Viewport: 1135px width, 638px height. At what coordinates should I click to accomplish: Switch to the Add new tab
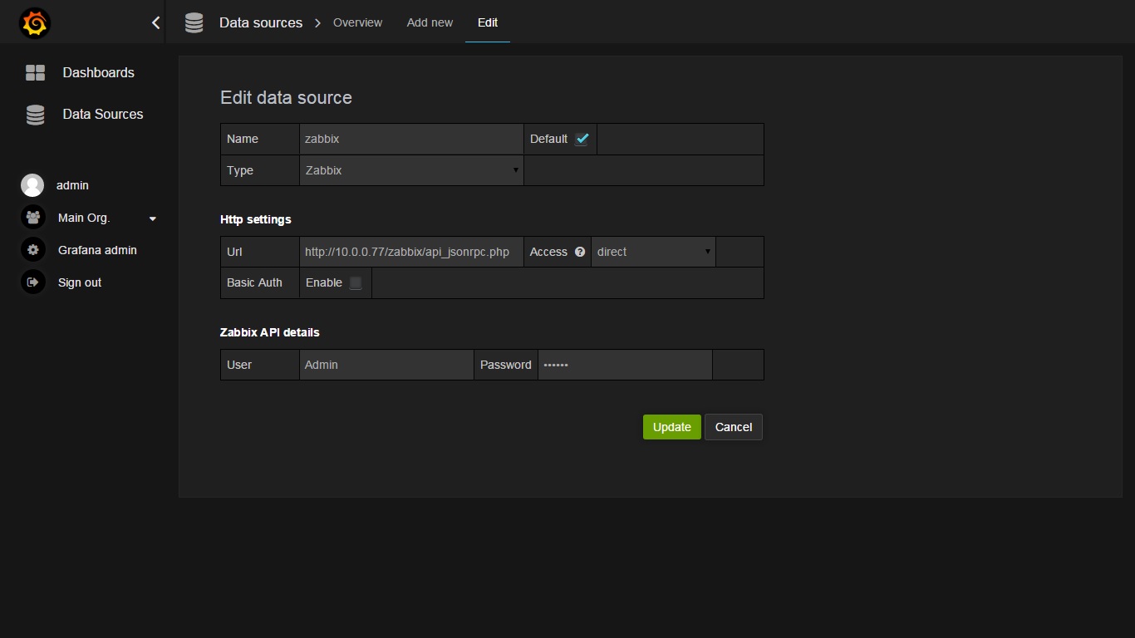point(430,22)
